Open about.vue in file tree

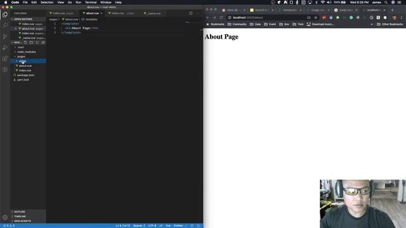pos(25,66)
